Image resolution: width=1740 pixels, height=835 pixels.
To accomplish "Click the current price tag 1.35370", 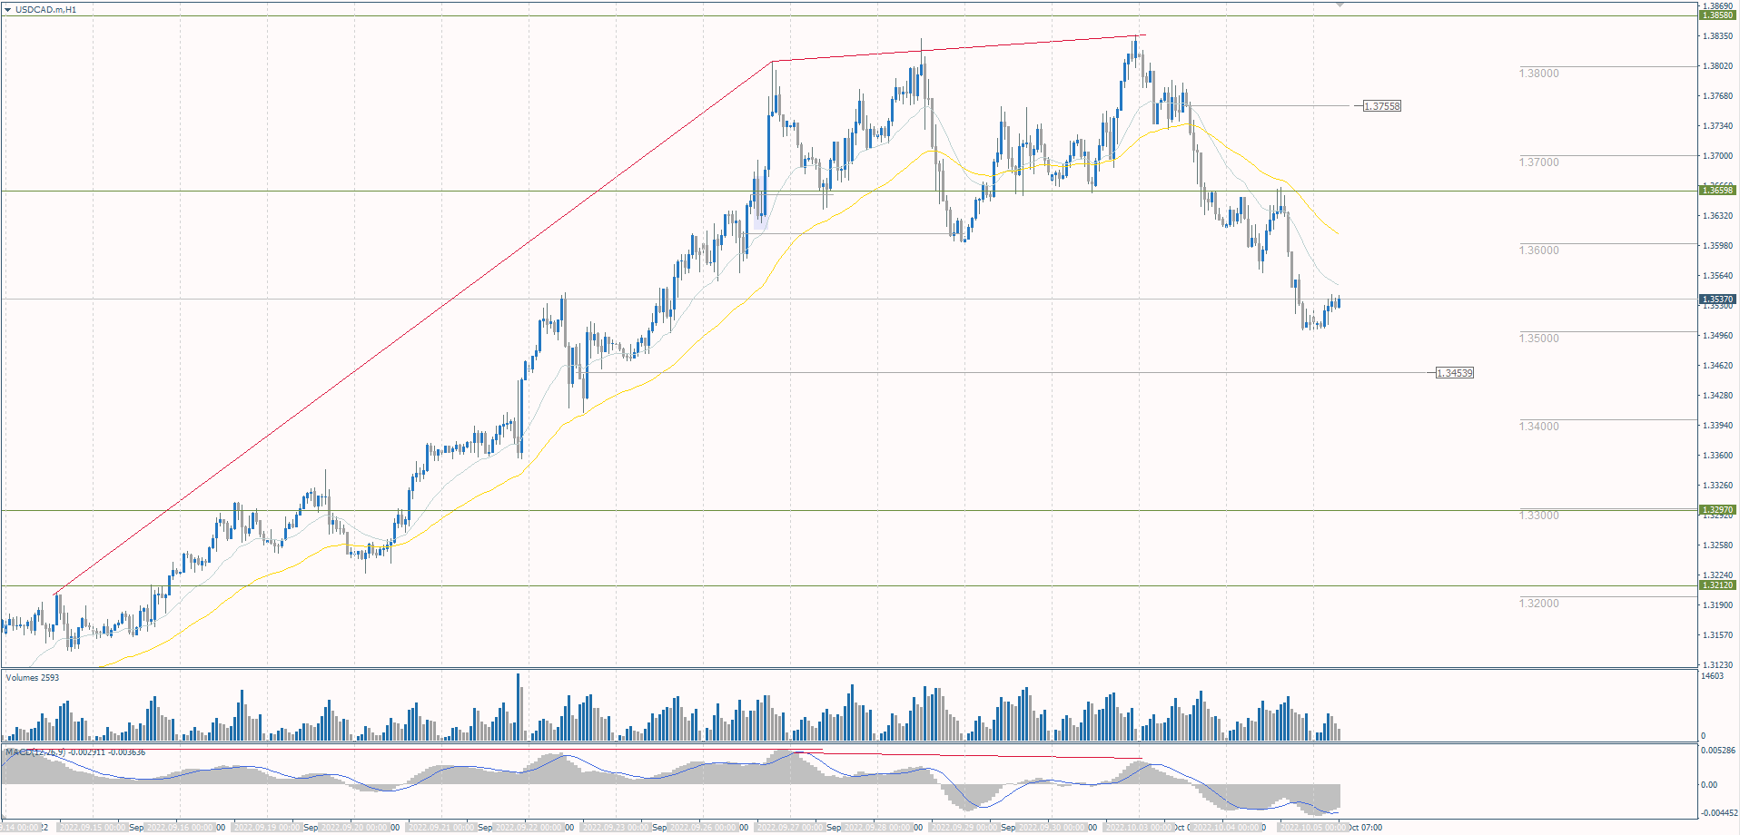I will [x=1717, y=299].
